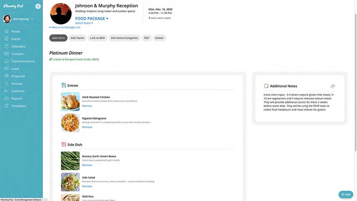Click the Entree fork-and-knife icon
The width and height of the screenshot is (357, 201).
tap(64, 85)
